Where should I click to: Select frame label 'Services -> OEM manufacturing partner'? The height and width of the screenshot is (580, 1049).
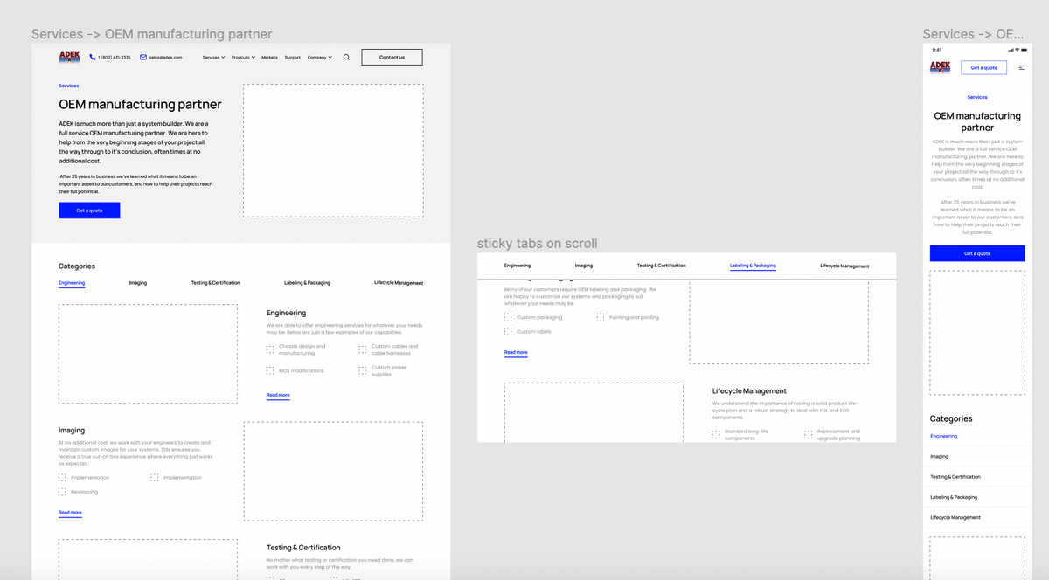152,34
